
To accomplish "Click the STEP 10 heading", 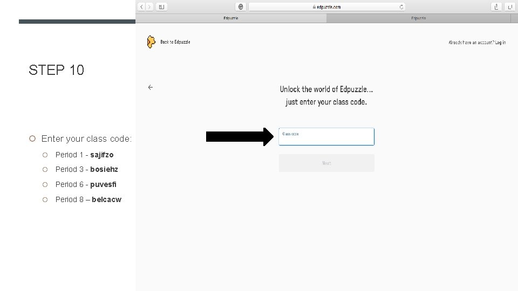I will (x=57, y=70).
